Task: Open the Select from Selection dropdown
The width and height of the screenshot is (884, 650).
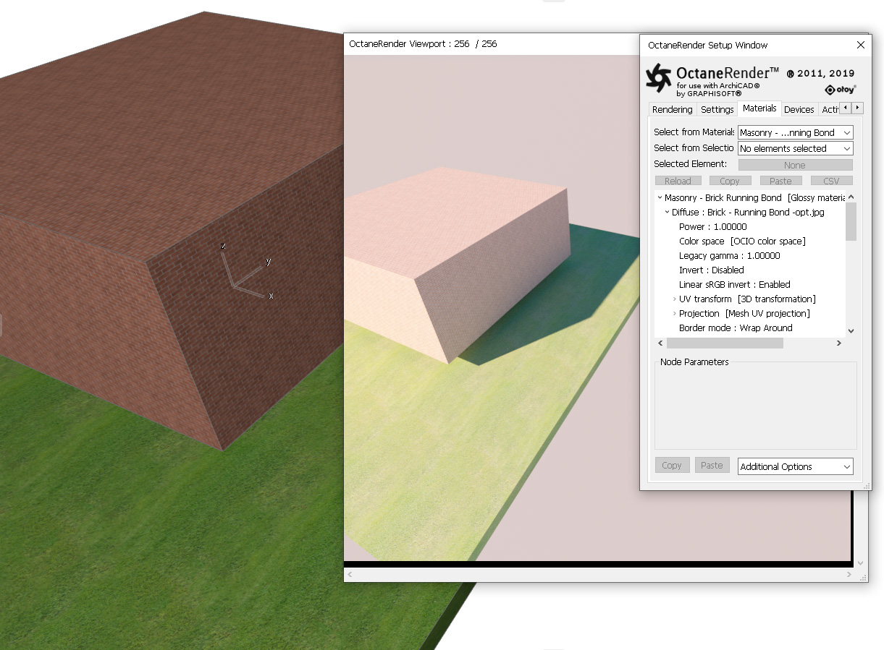Action: [795, 148]
